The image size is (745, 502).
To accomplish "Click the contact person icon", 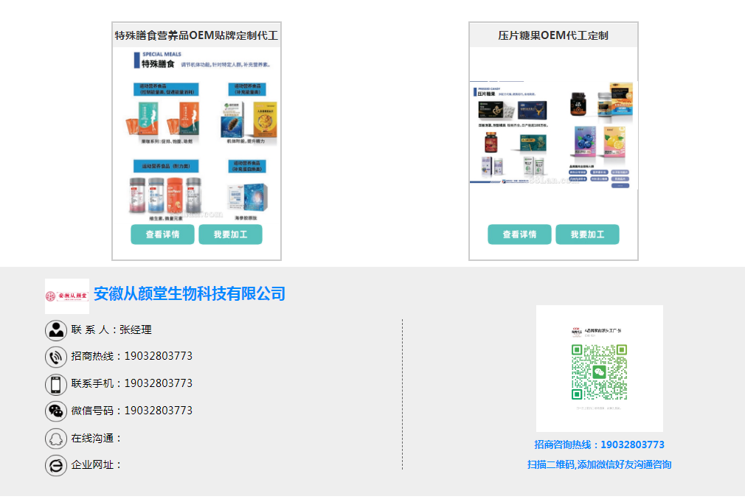I will 56,330.
